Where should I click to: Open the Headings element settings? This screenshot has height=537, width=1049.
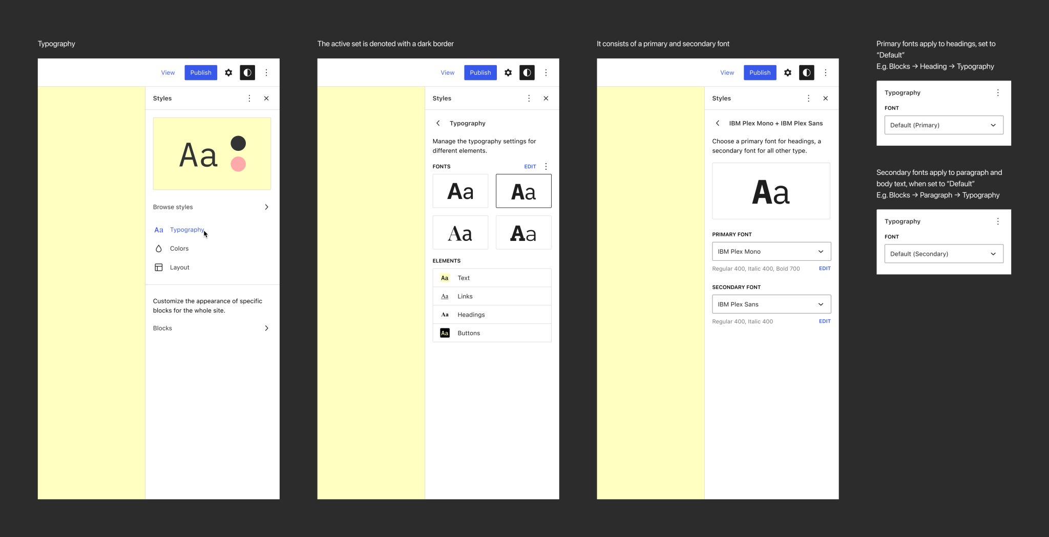[491, 314]
